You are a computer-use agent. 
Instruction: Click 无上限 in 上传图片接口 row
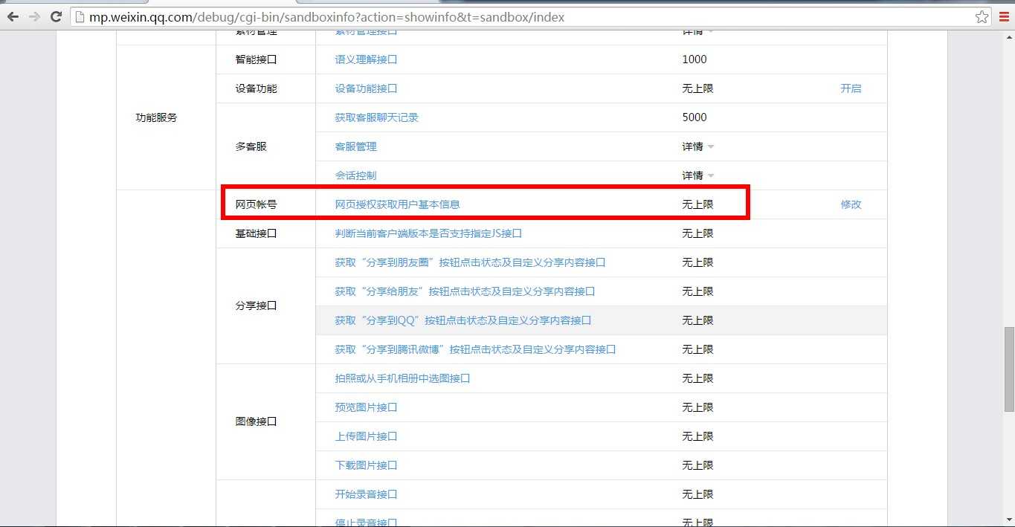[x=697, y=436]
